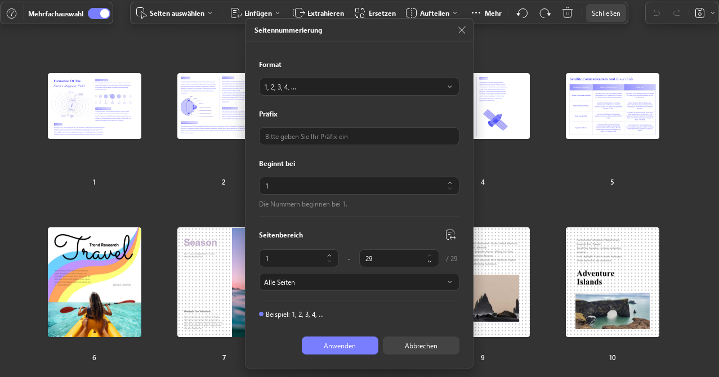This screenshot has width=719, height=377.
Task: Decrease the Beginnt bei value
Action: pos(449,189)
